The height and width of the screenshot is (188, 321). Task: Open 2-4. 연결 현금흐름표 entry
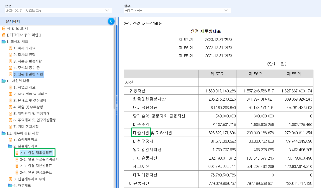click(36, 172)
